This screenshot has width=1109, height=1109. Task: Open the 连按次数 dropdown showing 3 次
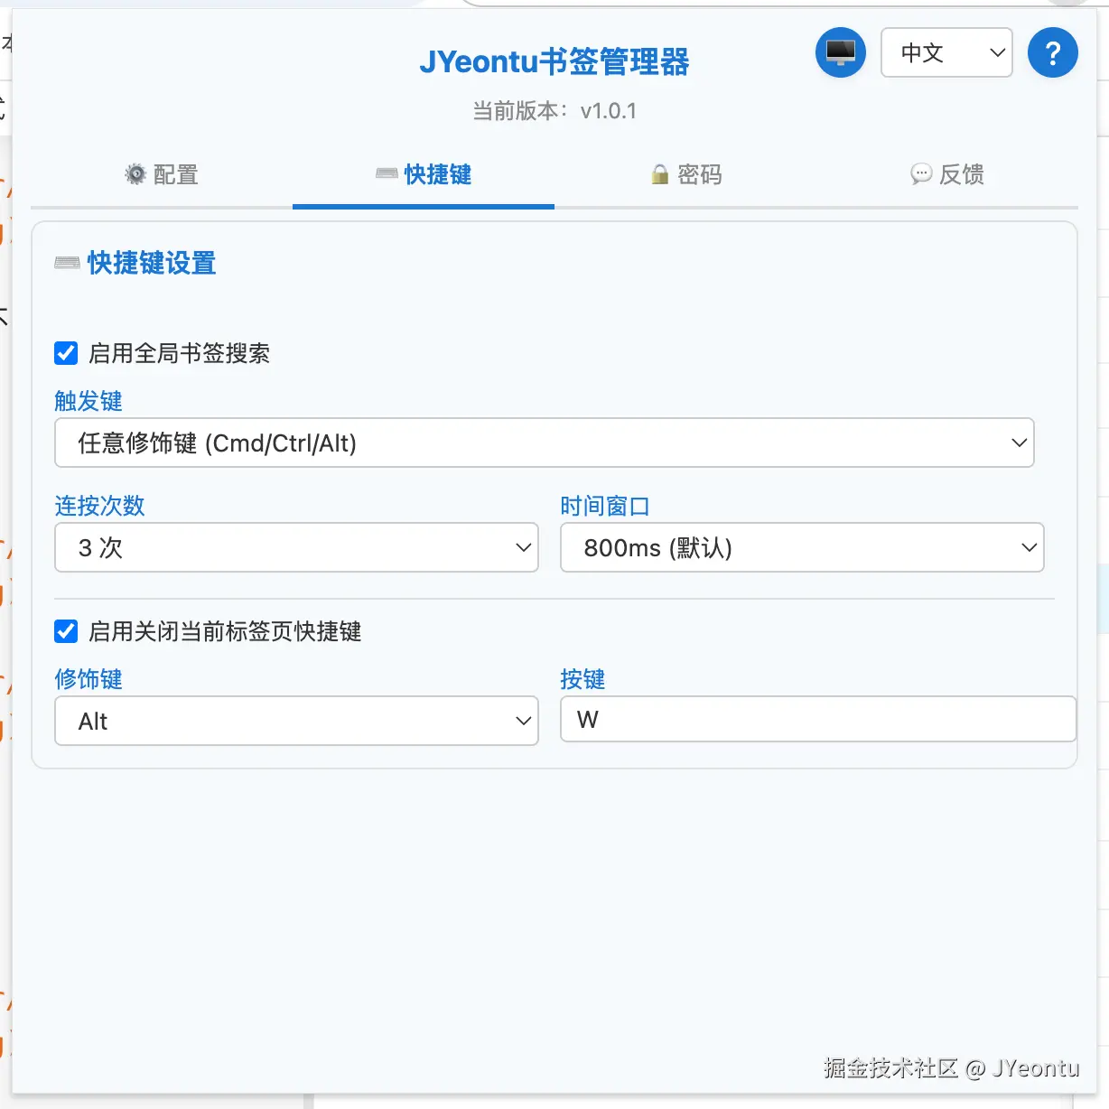tap(296, 547)
